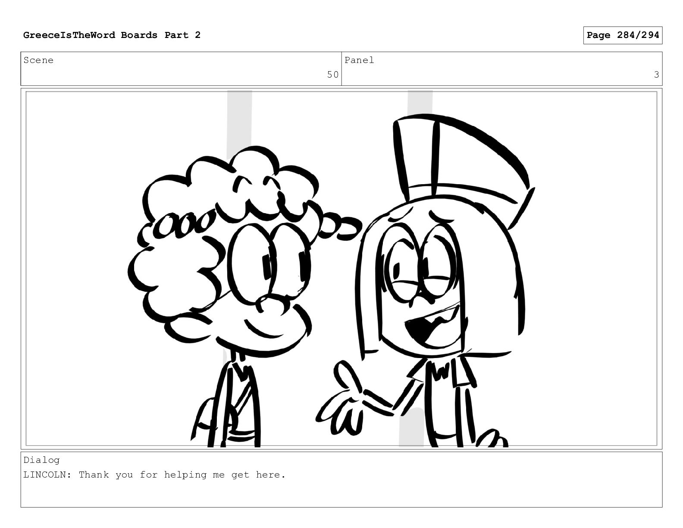Select the storyboard drawing of two characters
Viewport: 683px width, 528px height.
[341, 269]
